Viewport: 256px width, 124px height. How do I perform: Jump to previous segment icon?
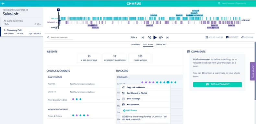(x=143, y=38)
